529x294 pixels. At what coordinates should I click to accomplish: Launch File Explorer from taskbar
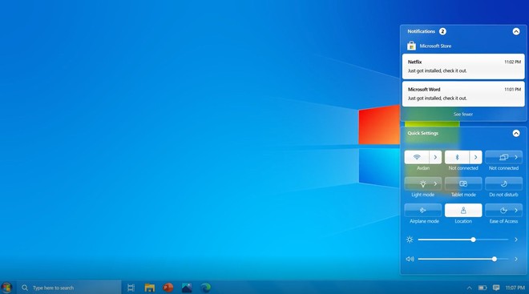pos(149,288)
